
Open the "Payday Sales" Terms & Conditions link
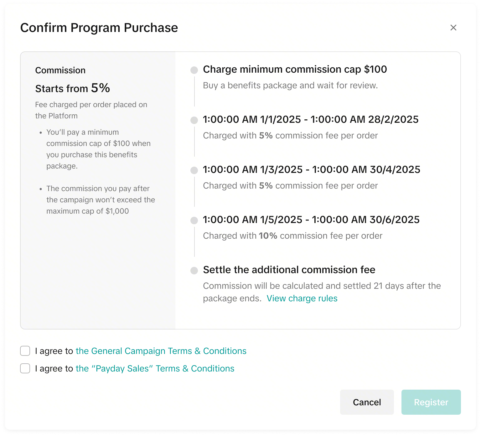[x=155, y=368]
